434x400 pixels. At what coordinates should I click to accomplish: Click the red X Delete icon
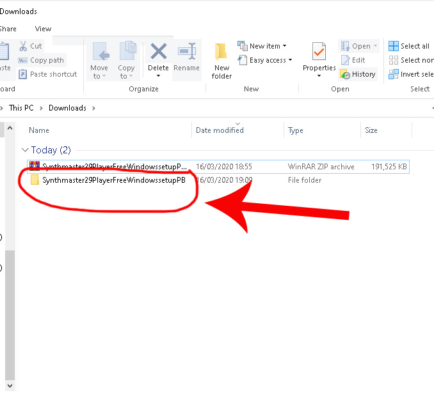pyautogui.click(x=159, y=51)
